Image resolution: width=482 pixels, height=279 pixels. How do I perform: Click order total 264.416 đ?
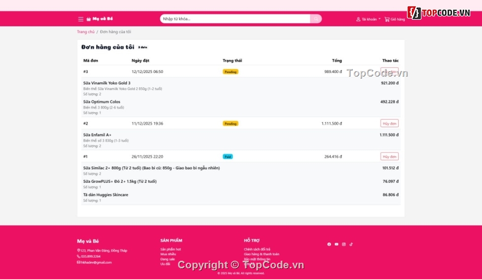point(333,156)
